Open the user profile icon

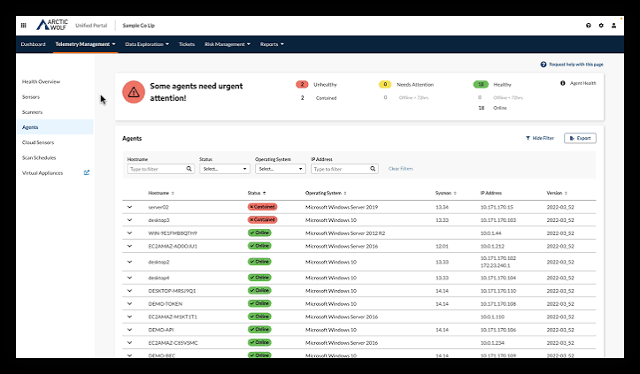(613, 26)
